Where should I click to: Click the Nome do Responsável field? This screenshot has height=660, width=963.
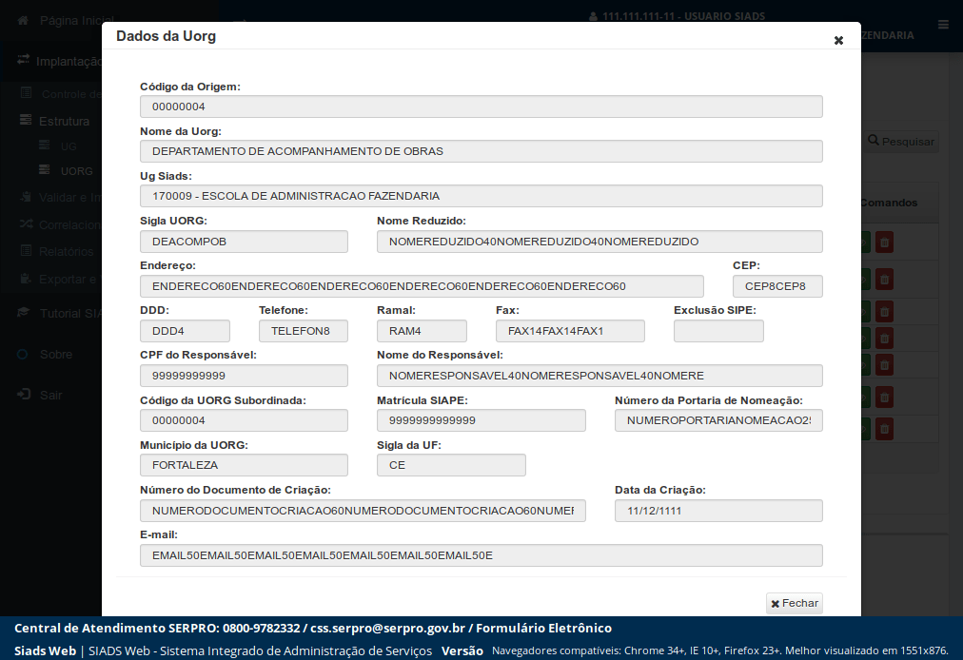tap(599, 376)
